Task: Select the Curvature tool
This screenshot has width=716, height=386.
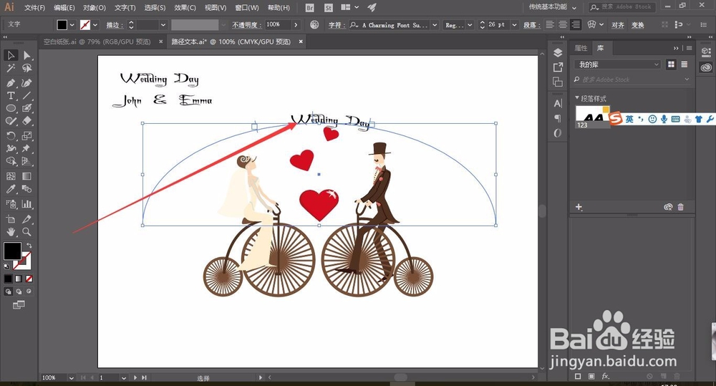Action: (27, 82)
